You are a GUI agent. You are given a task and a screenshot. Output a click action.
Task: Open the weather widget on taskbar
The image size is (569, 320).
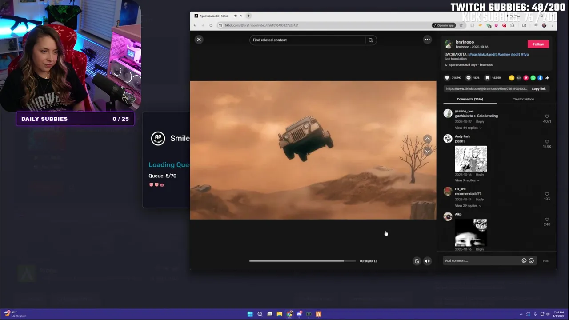point(15,314)
